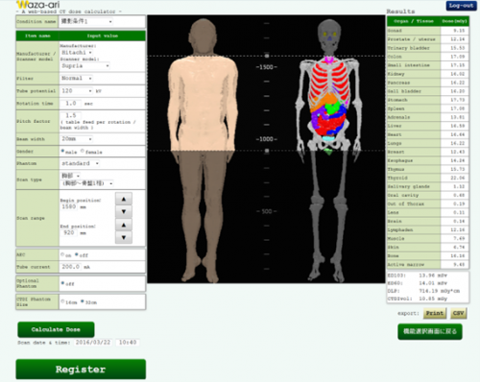Click the Log-out button
Image resolution: width=480 pixels, height=382 pixels.
(x=461, y=6)
